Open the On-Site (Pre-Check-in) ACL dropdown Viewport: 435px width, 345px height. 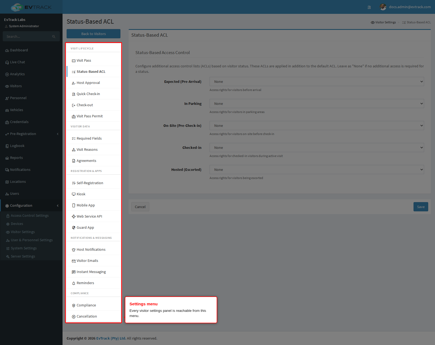click(x=317, y=126)
